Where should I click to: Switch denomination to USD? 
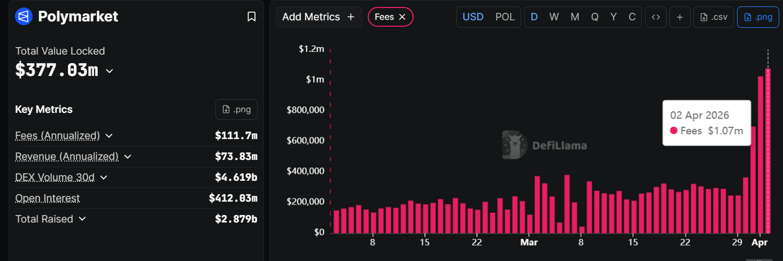[x=473, y=17]
